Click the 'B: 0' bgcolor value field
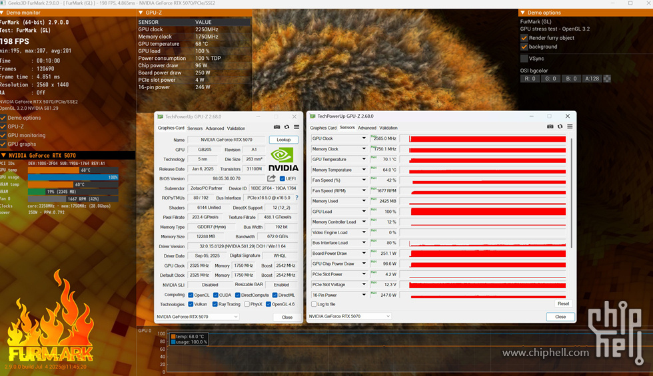Image resolution: width=653 pixels, height=376 pixels. click(x=572, y=79)
